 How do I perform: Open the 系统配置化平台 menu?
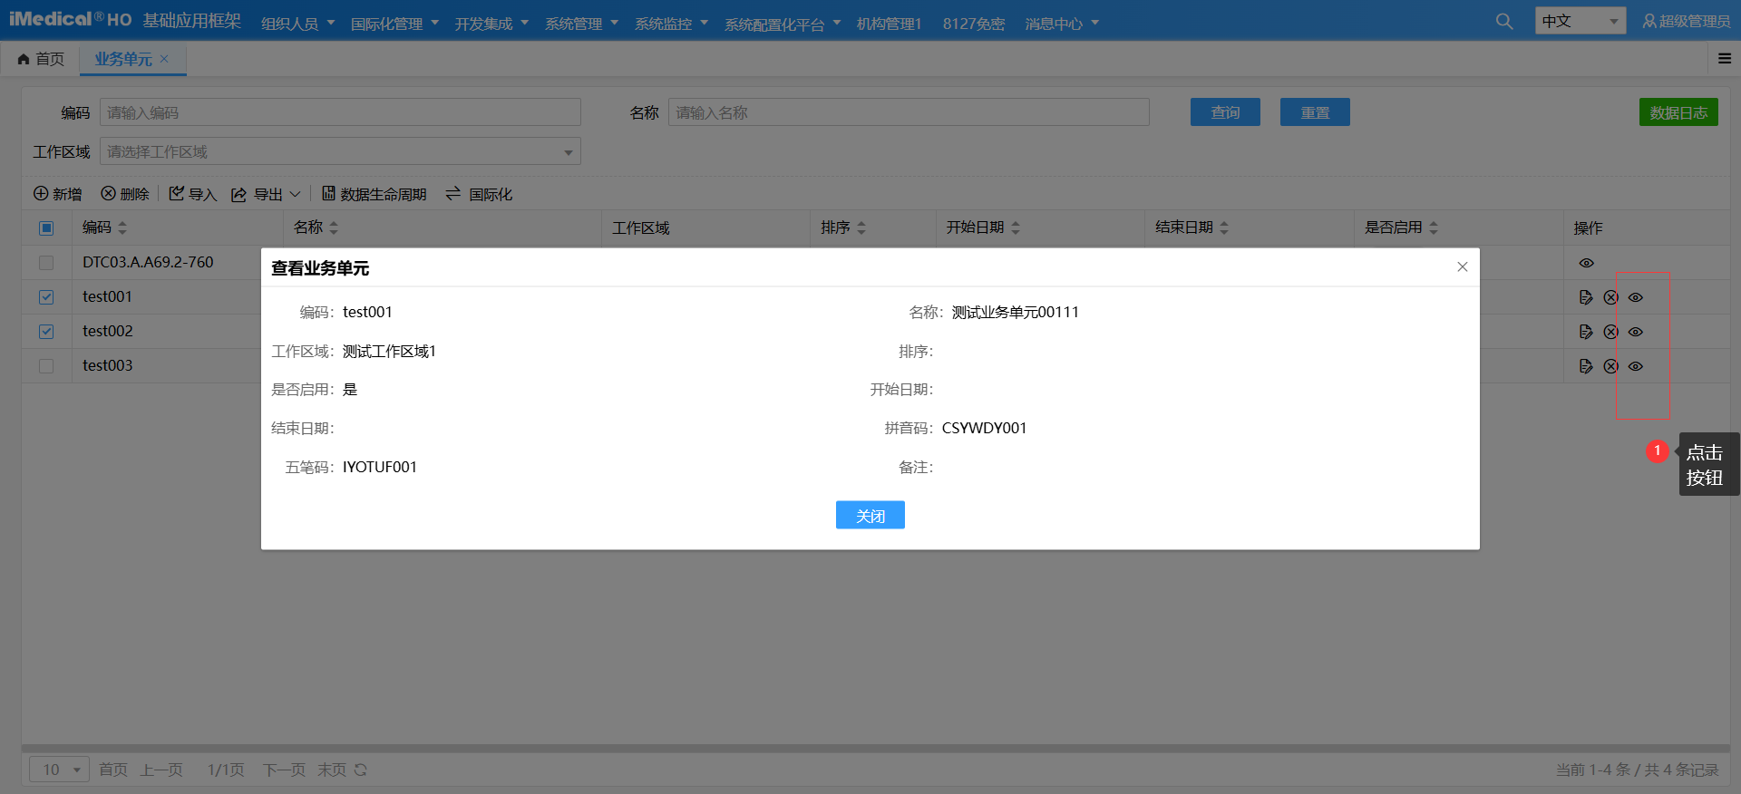point(783,23)
